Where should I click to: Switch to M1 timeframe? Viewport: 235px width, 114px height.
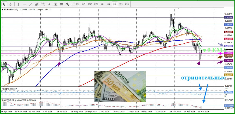tap(78, 4)
